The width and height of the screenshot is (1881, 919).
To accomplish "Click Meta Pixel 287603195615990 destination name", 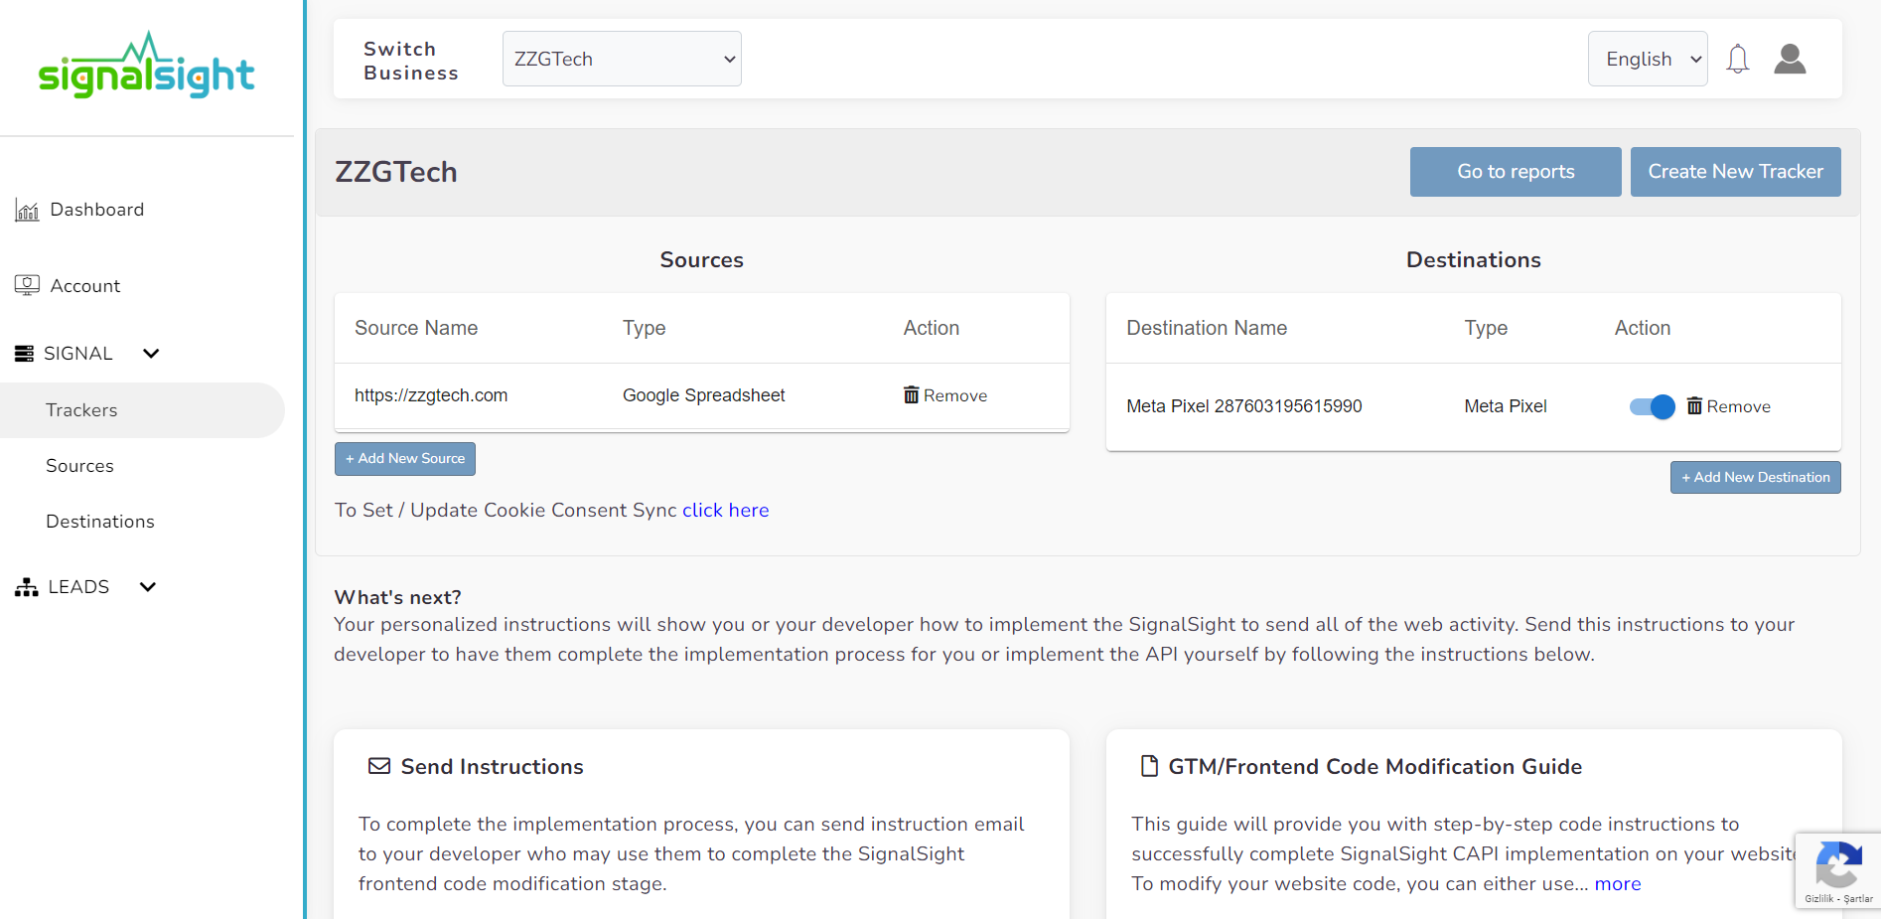I will point(1244,406).
